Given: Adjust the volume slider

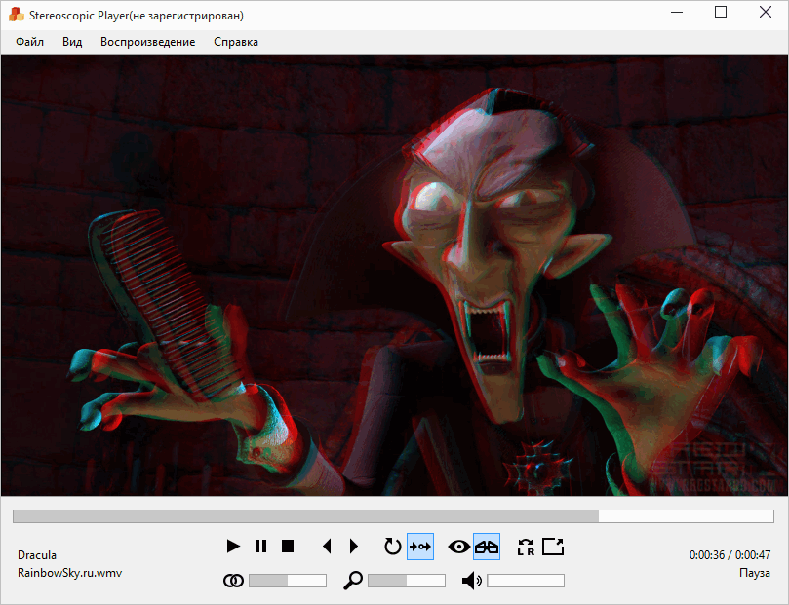Looking at the screenshot, I should [526, 581].
